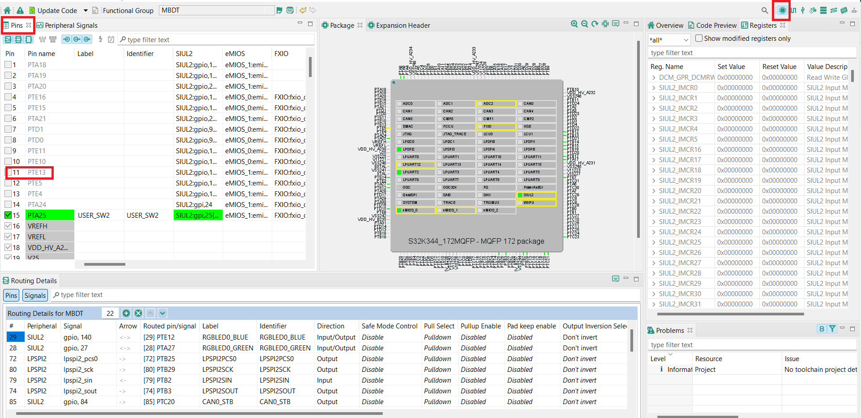Open the Code Preview tab
The height and width of the screenshot is (418, 861).
coord(712,26)
